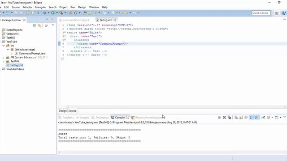The image size is (287, 161).
Task: Open the Declaration view tab
Action: [x=100, y=117]
